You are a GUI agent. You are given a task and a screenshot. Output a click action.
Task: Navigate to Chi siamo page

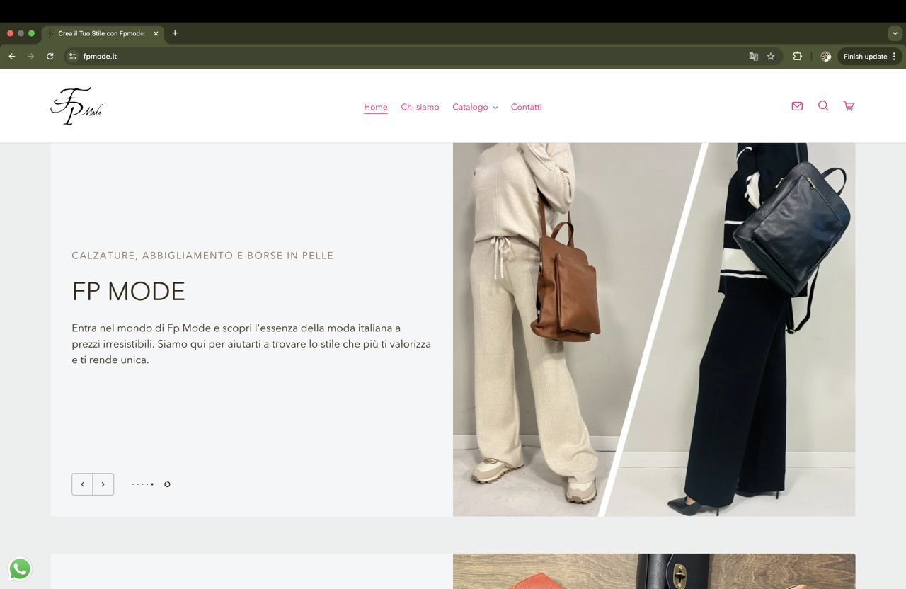[x=420, y=107]
